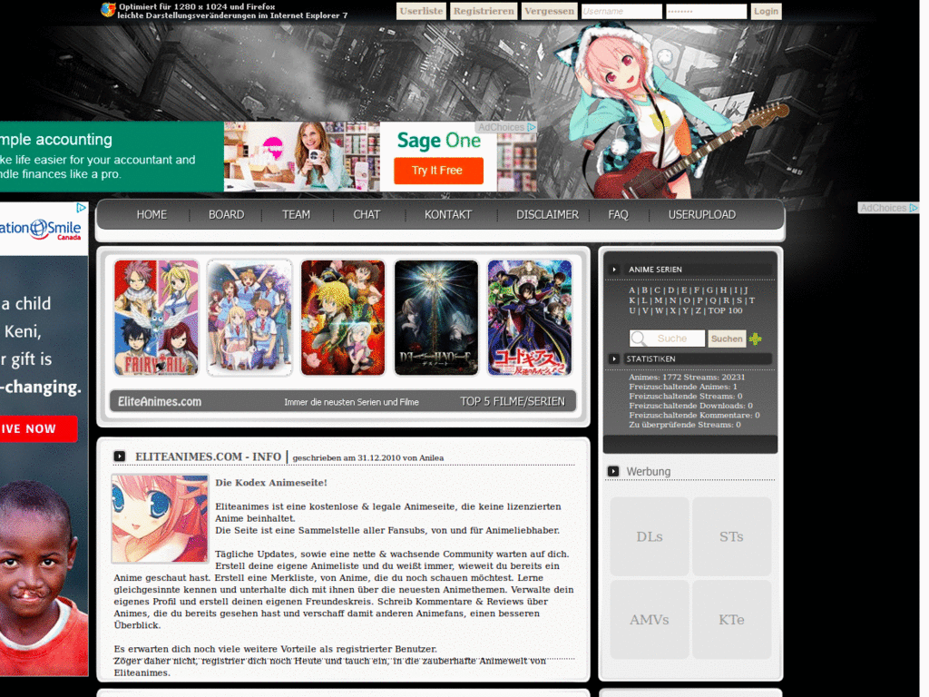Open the Fairy Tail poster thumbnail

click(x=156, y=318)
